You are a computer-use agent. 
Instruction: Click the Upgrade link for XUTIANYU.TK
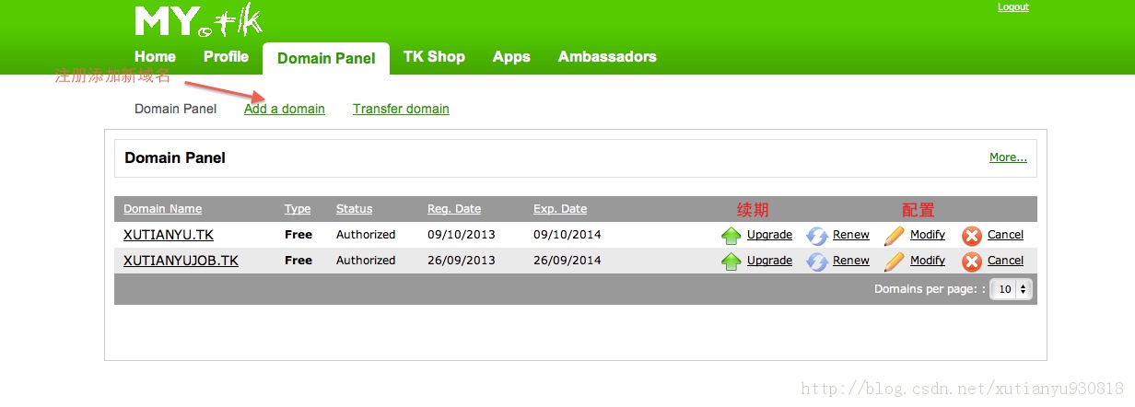769,235
